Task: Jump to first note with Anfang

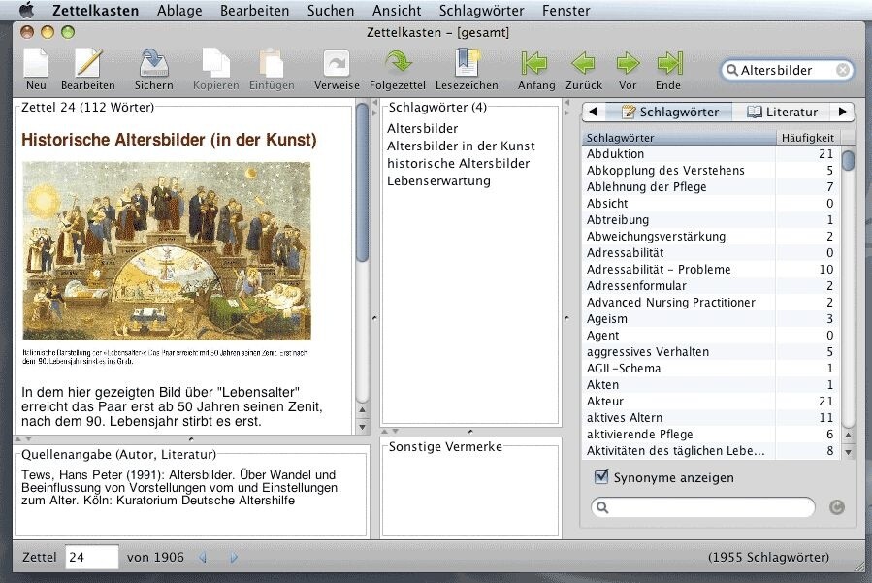Action: click(x=535, y=69)
